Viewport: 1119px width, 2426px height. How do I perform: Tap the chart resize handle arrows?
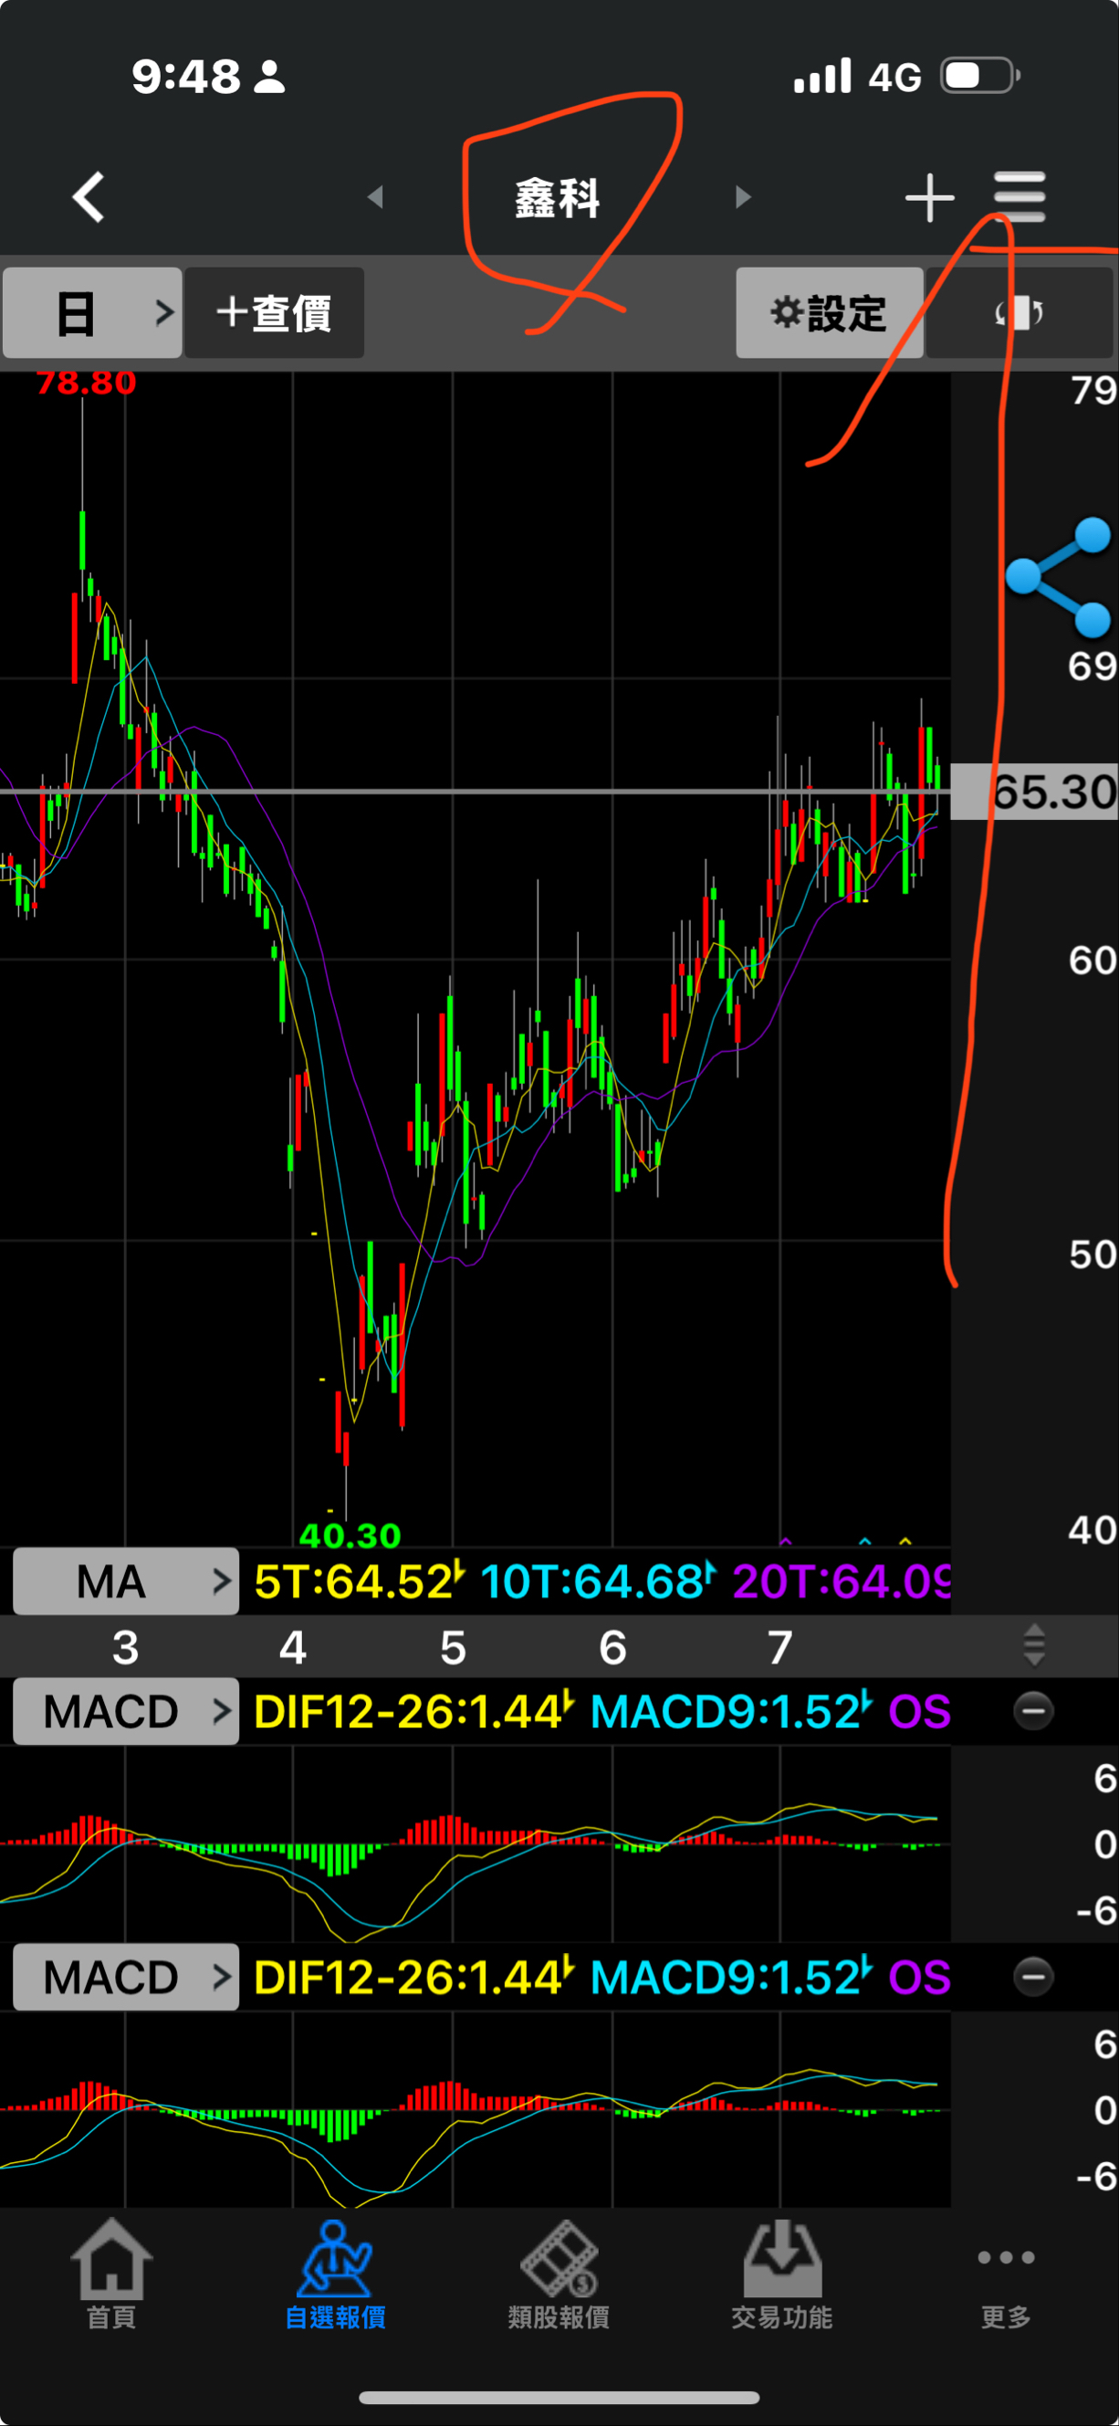(x=1033, y=1645)
